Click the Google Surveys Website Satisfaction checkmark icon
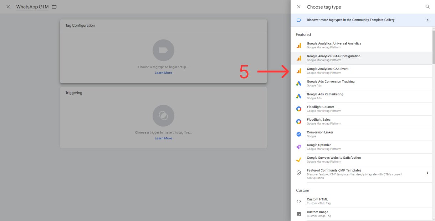This screenshot has height=221, width=435. point(299,160)
